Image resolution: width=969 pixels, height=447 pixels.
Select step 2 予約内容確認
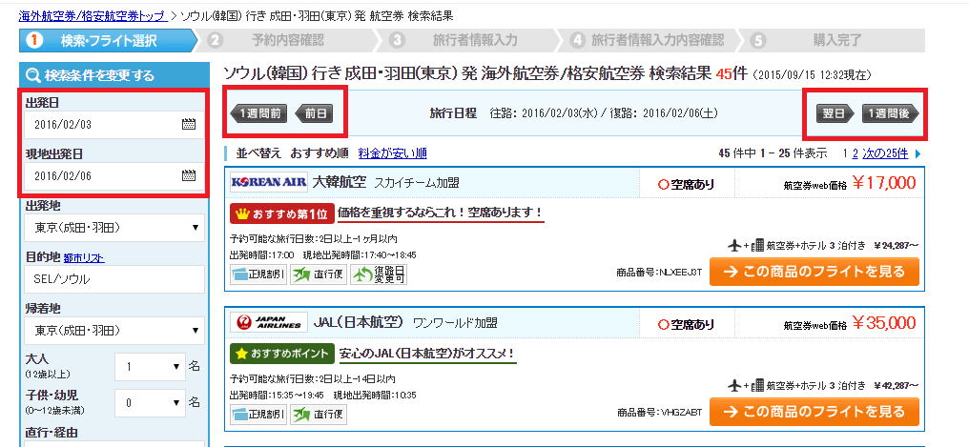click(x=287, y=41)
